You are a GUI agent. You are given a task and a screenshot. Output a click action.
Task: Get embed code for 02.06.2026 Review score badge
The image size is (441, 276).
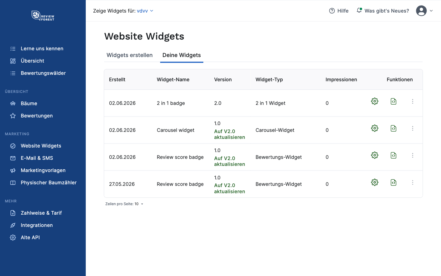click(394, 155)
